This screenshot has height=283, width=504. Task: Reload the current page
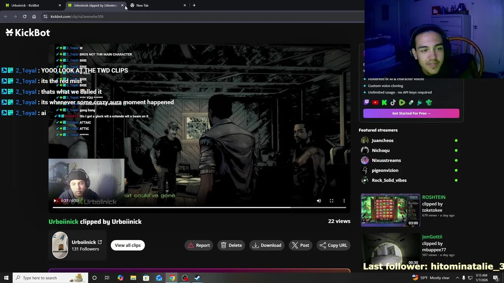point(24,17)
